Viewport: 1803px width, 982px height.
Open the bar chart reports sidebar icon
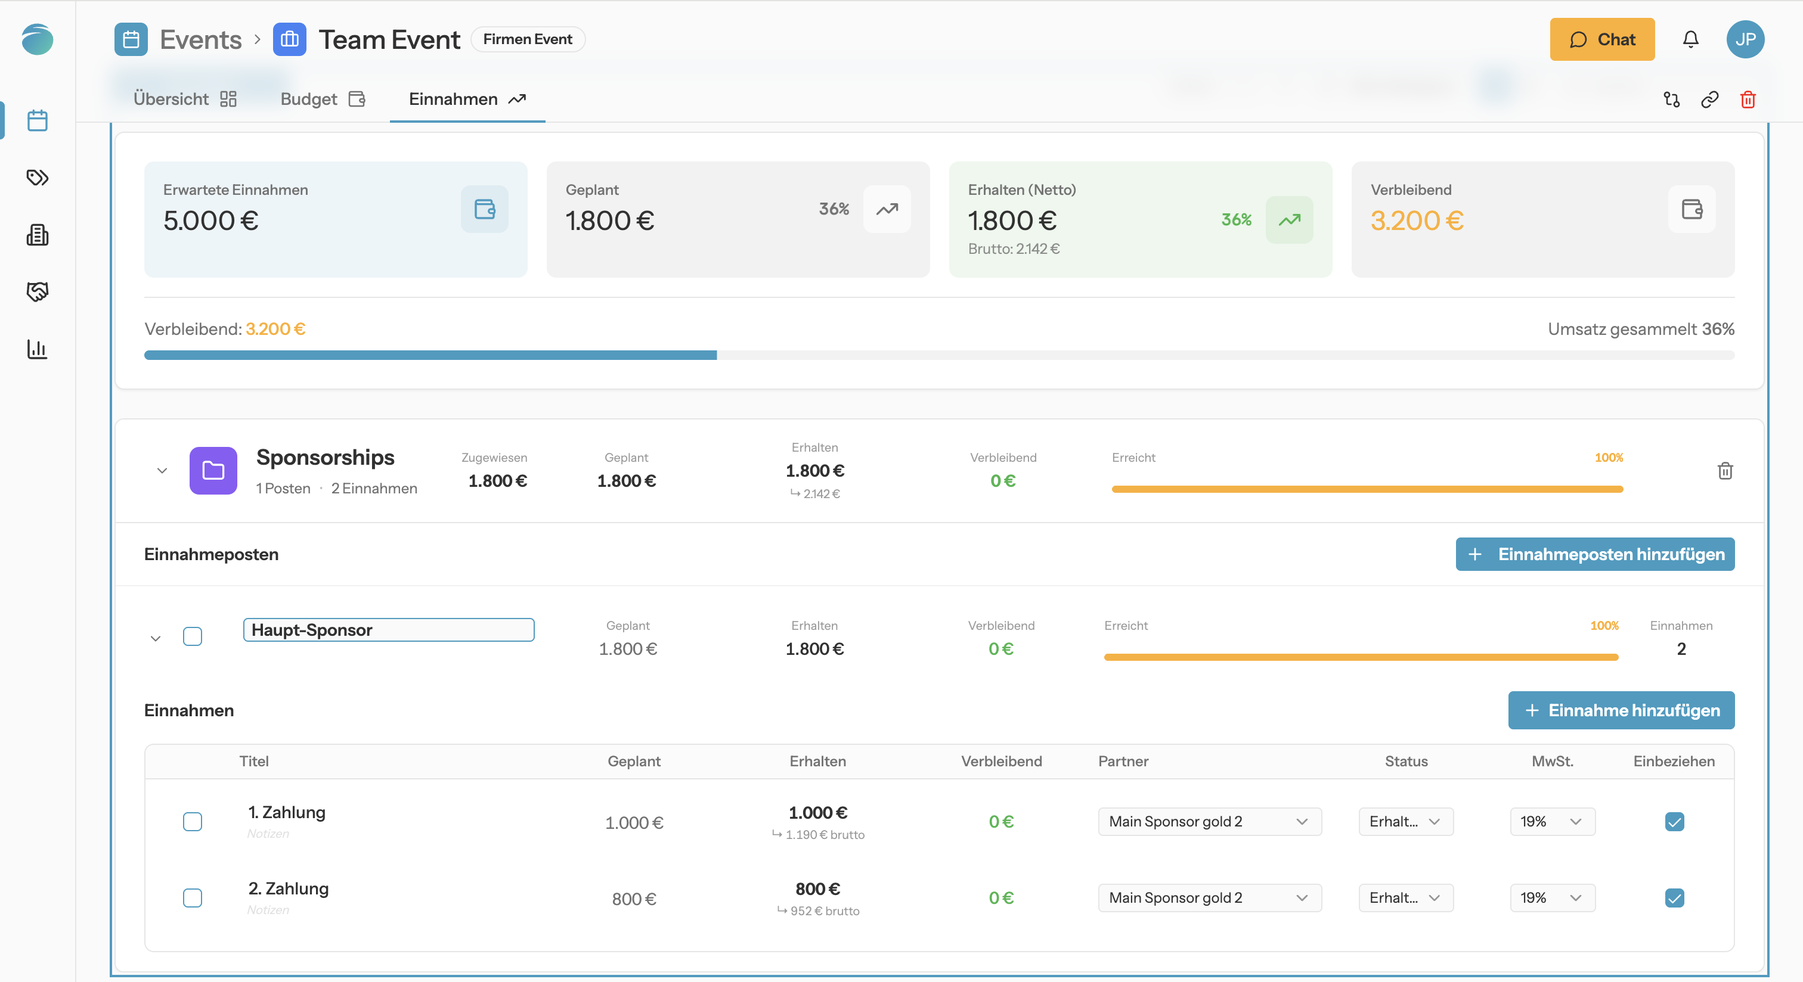click(x=37, y=349)
